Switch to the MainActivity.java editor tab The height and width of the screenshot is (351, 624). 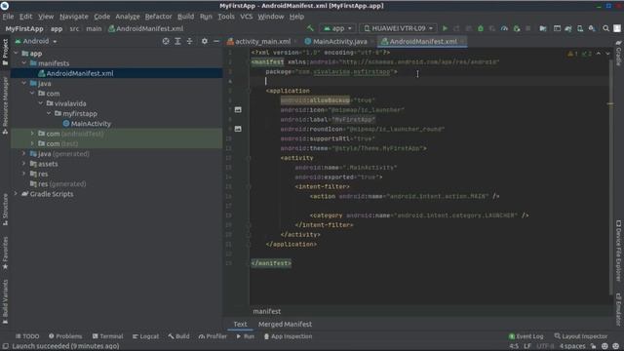pos(339,41)
